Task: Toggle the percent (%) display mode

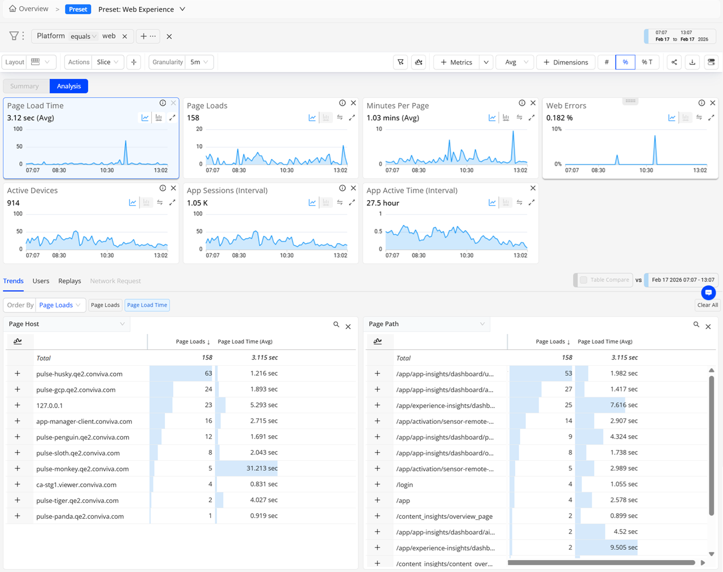Action: (625, 62)
